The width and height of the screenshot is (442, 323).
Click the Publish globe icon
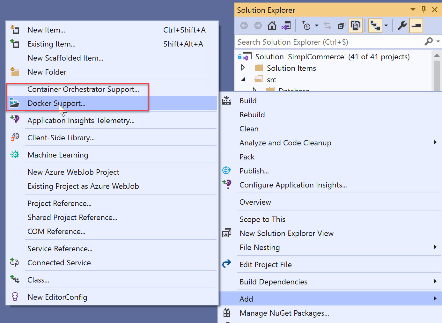pyautogui.click(x=227, y=171)
